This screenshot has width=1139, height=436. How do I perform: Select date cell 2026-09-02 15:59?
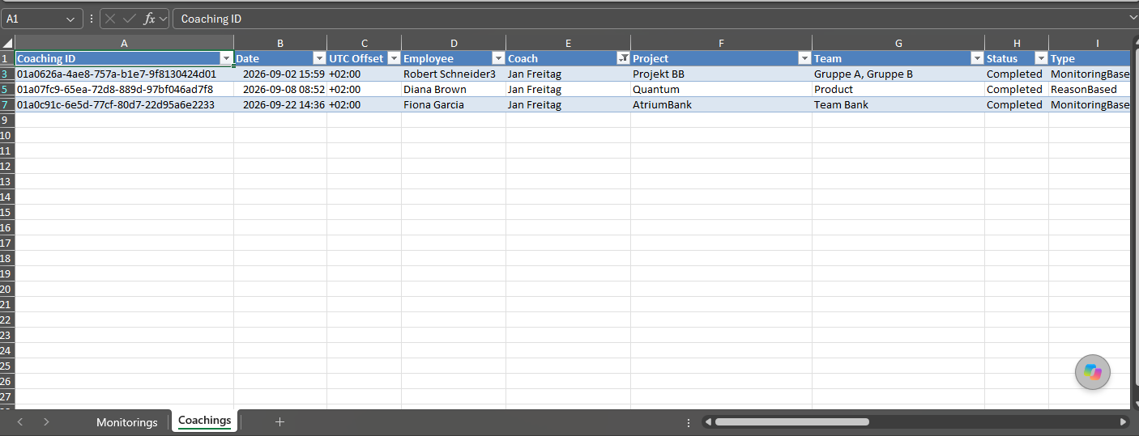280,74
